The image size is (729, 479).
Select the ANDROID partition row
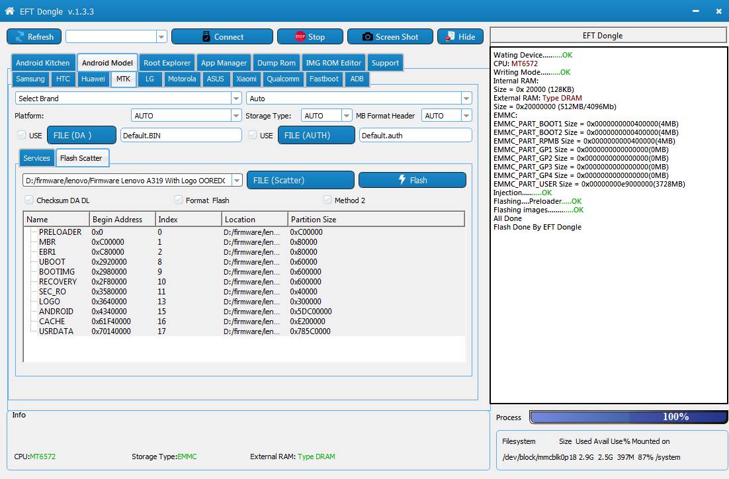pos(244,311)
